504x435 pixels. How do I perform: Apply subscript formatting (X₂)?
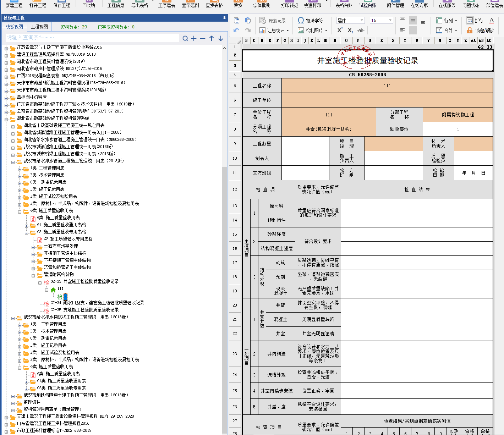tap(350, 31)
